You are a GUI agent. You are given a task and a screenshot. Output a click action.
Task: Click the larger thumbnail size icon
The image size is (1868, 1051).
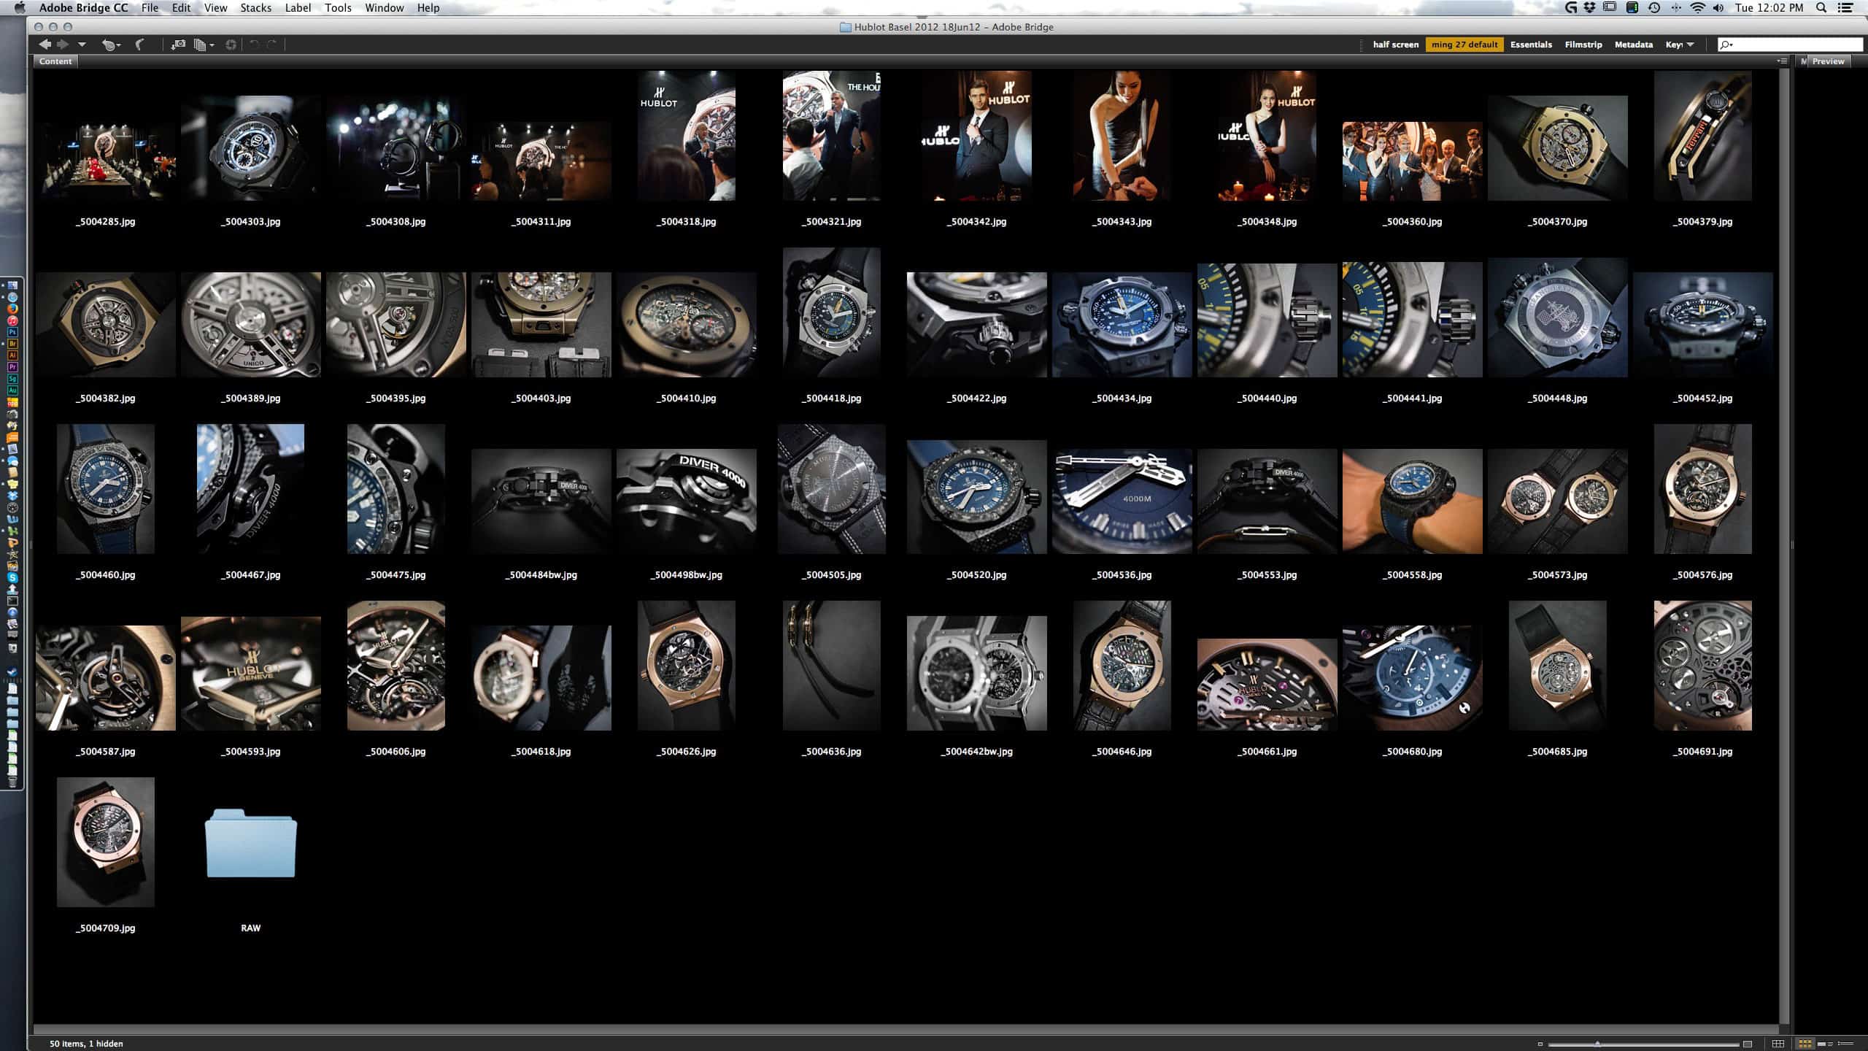click(x=1748, y=1044)
